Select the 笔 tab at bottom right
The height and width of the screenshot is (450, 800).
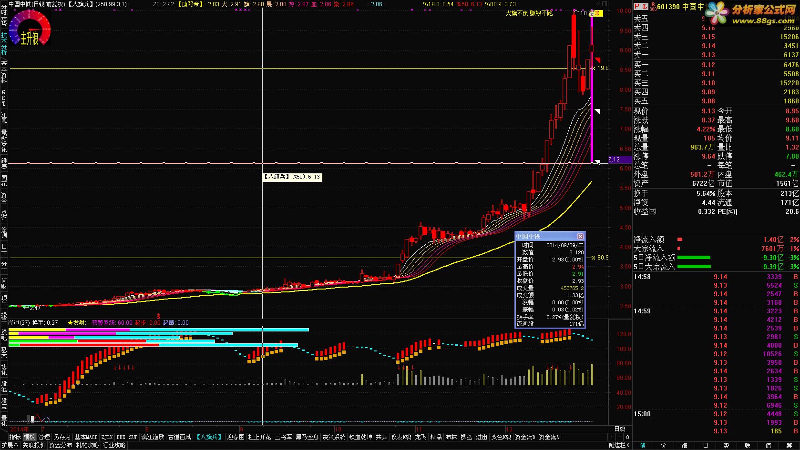[642, 445]
